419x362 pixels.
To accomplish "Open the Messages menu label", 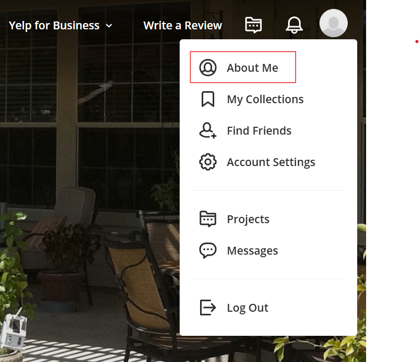I will pos(252,250).
